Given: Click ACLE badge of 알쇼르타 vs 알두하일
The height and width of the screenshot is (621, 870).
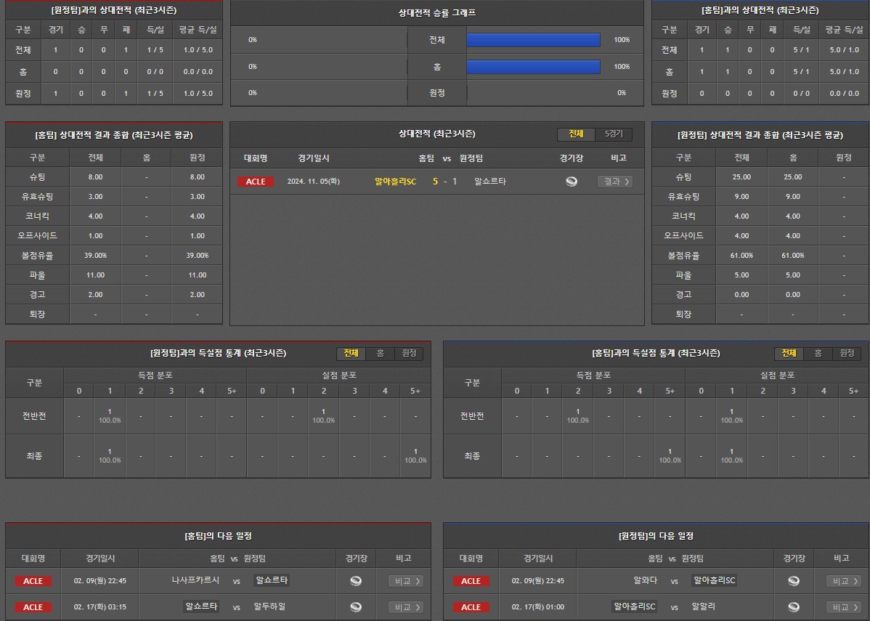Looking at the screenshot, I should [33, 607].
